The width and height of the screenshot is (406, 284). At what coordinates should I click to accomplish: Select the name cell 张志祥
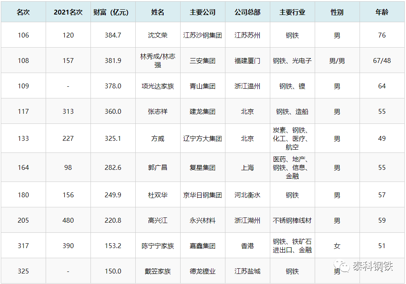pyautogui.click(x=158, y=111)
